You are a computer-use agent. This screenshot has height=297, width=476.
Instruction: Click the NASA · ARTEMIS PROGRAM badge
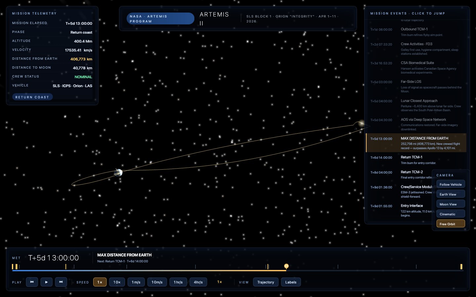tap(160, 19)
